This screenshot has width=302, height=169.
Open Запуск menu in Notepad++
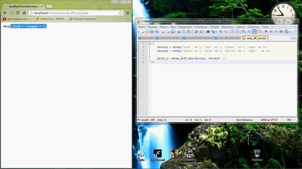[x=241, y=27]
